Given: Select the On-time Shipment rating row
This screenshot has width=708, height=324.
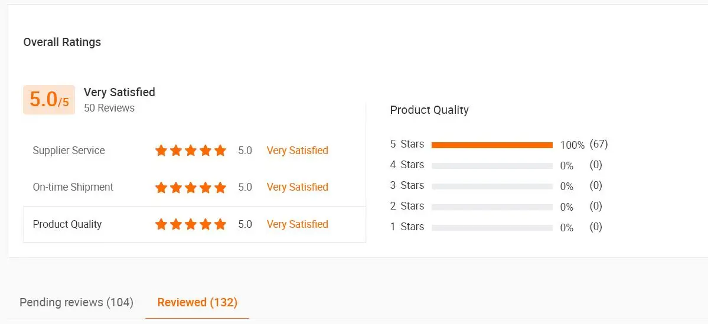Looking at the screenshot, I should (73, 187).
